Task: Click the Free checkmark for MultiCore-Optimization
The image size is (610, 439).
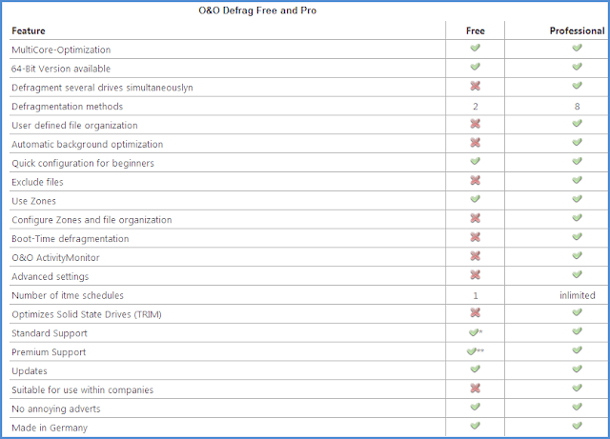Action: click(x=475, y=48)
